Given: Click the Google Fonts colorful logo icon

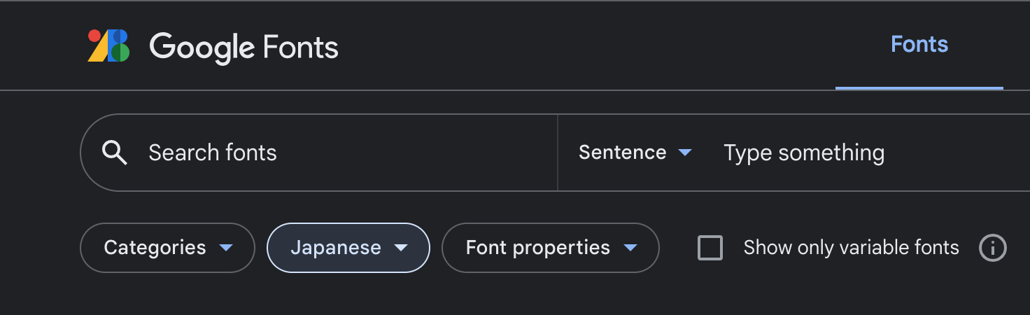Looking at the screenshot, I should tap(108, 46).
